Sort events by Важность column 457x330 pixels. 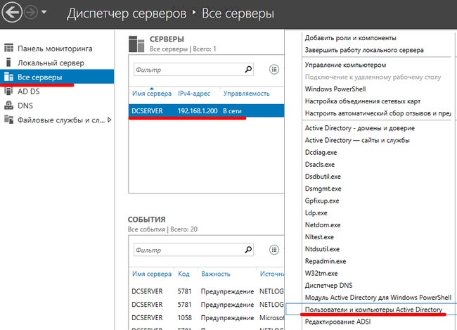pyautogui.click(x=216, y=274)
